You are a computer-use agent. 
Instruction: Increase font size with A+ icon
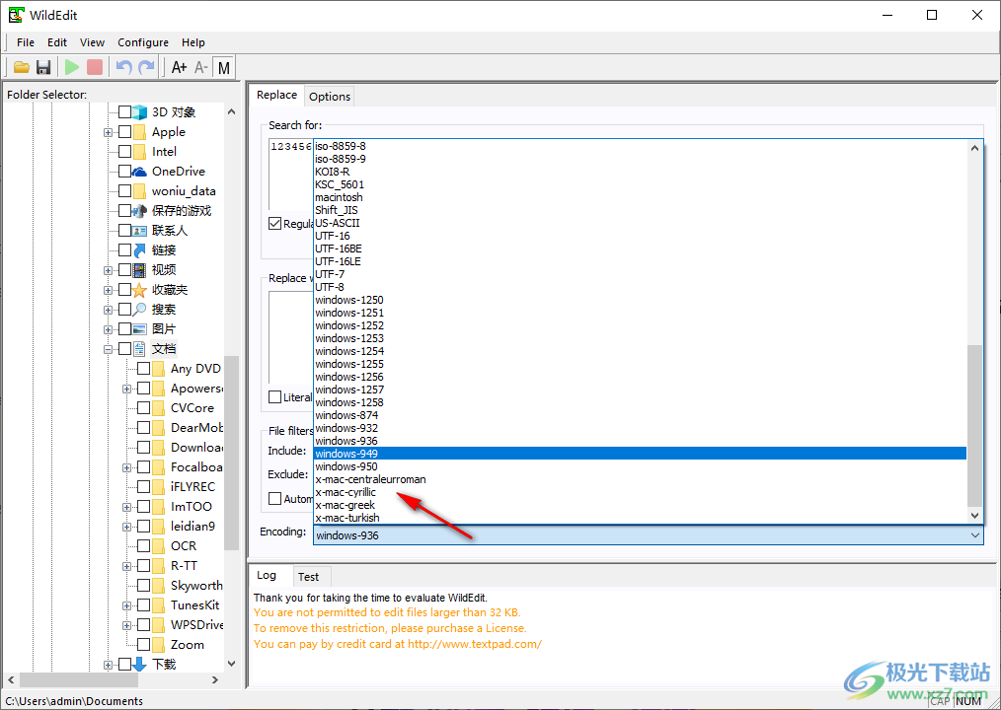[x=179, y=67]
